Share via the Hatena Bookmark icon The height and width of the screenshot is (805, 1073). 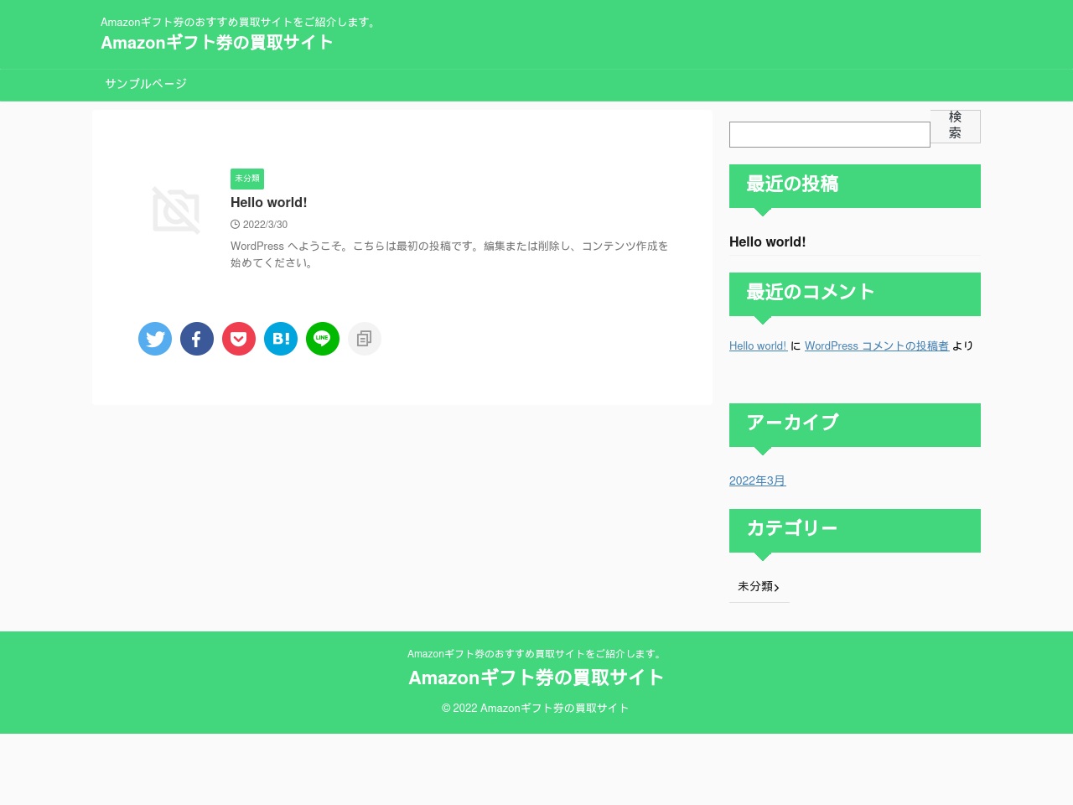click(281, 339)
